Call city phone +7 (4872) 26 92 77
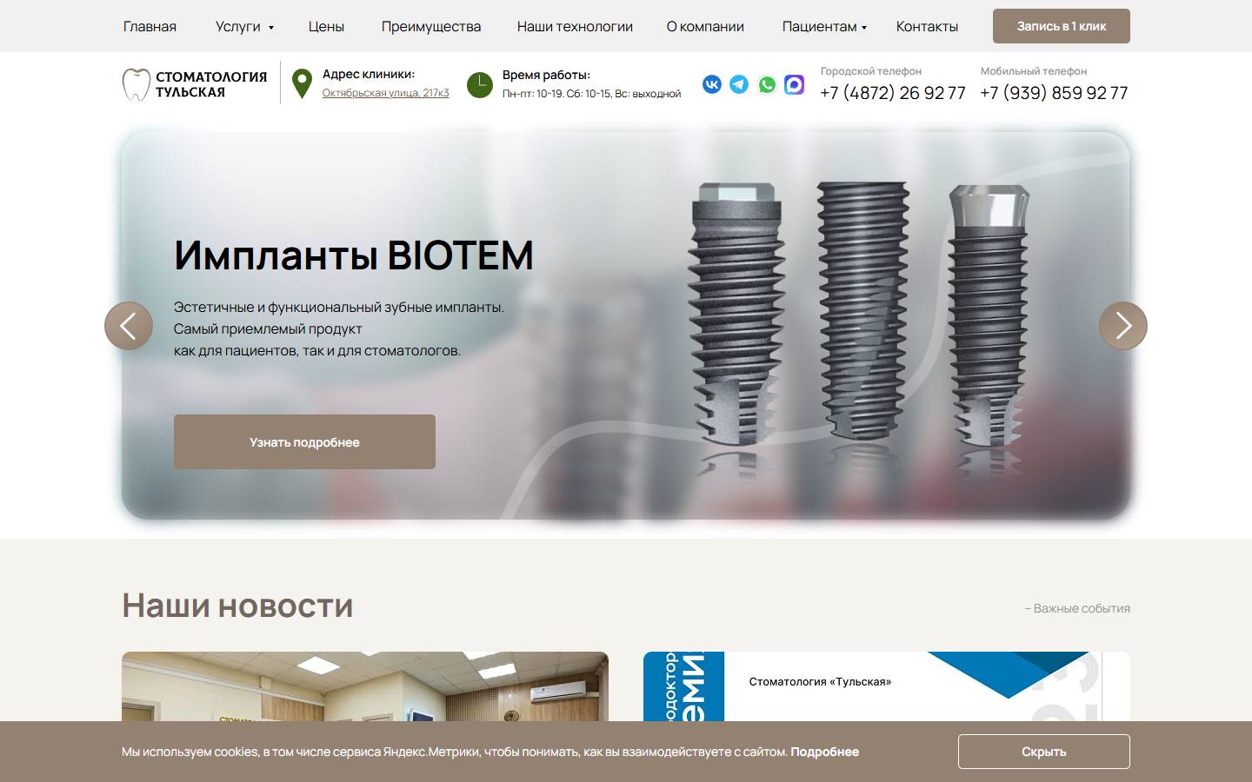 [x=893, y=93]
